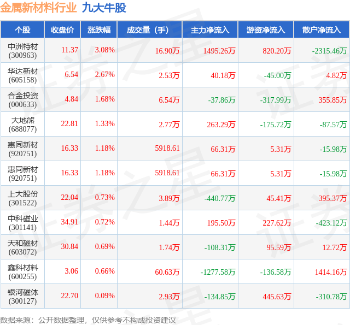This screenshot has width=350, height=325.
Task: Select the 成交量（手） column header
Action: [150, 30]
